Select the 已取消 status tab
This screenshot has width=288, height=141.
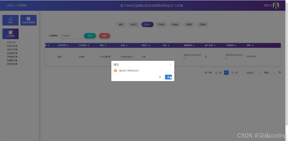click(x=203, y=25)
